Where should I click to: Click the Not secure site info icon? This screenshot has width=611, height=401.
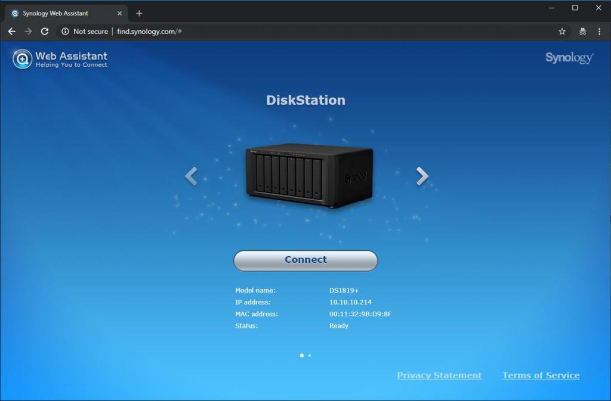coord(65,32)
